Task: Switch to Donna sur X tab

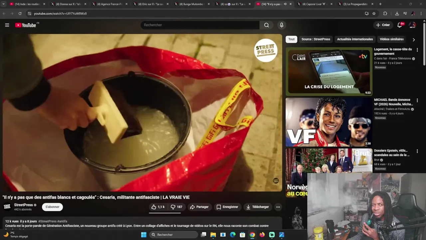Action: (68, 4)
